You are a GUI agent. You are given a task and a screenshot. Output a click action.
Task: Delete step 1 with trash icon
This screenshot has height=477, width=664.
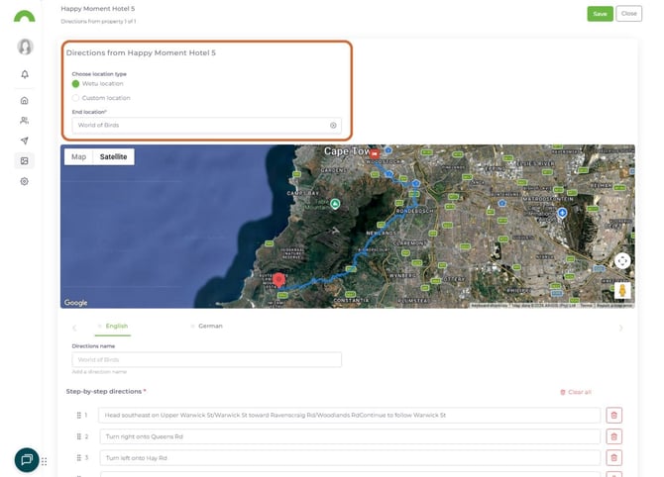(x=613, y=416)
